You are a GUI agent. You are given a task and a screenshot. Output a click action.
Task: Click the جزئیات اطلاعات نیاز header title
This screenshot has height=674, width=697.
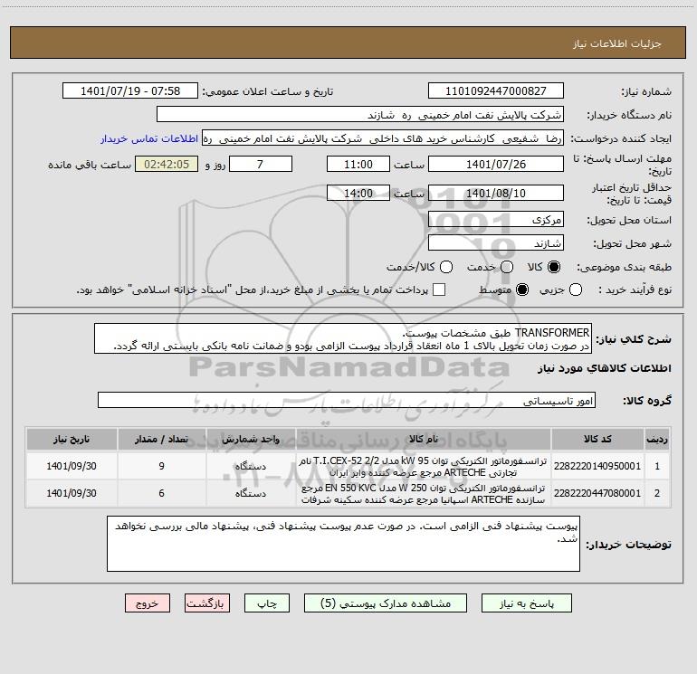point(617,43)
